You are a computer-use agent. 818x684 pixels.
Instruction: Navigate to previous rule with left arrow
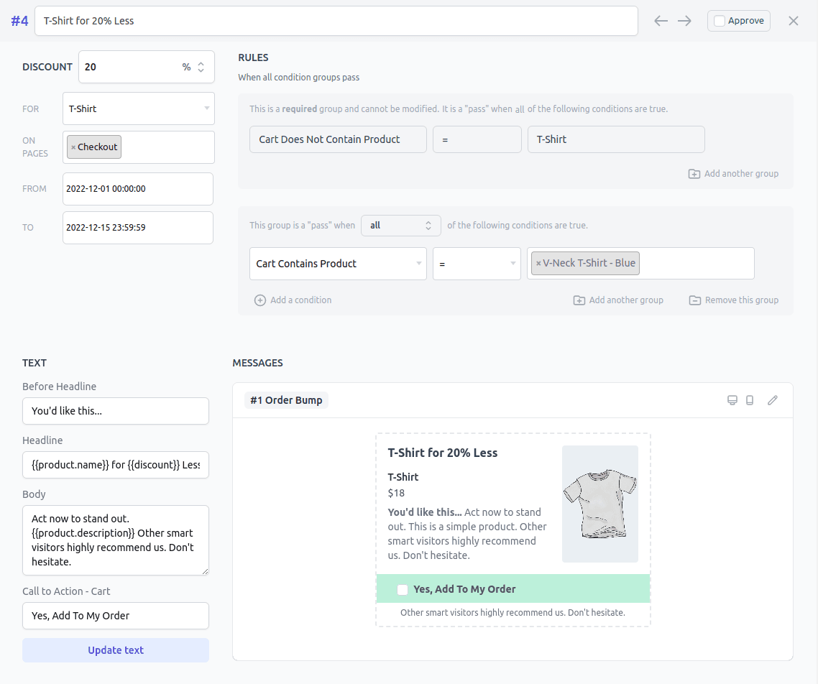pyautogui.click(x=661, y=21)
